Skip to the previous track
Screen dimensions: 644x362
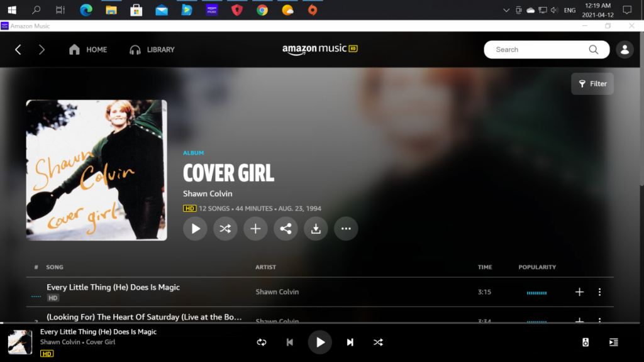pos(289,343)
